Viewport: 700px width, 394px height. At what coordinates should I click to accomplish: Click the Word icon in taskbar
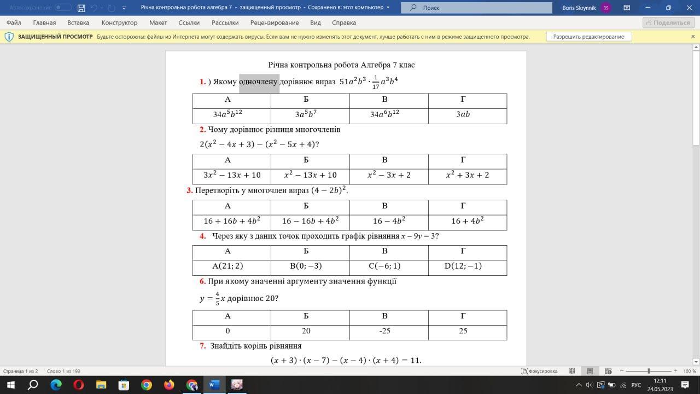(214, 385)
